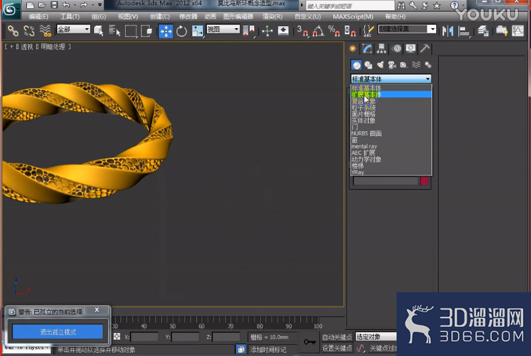Click the New Scene icon
This screenshot has width=531, height=356.
coord(30,5)
